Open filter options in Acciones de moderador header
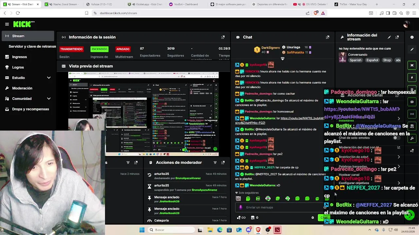The height and width of the screenshot is (235, 419). coord(215,163)
